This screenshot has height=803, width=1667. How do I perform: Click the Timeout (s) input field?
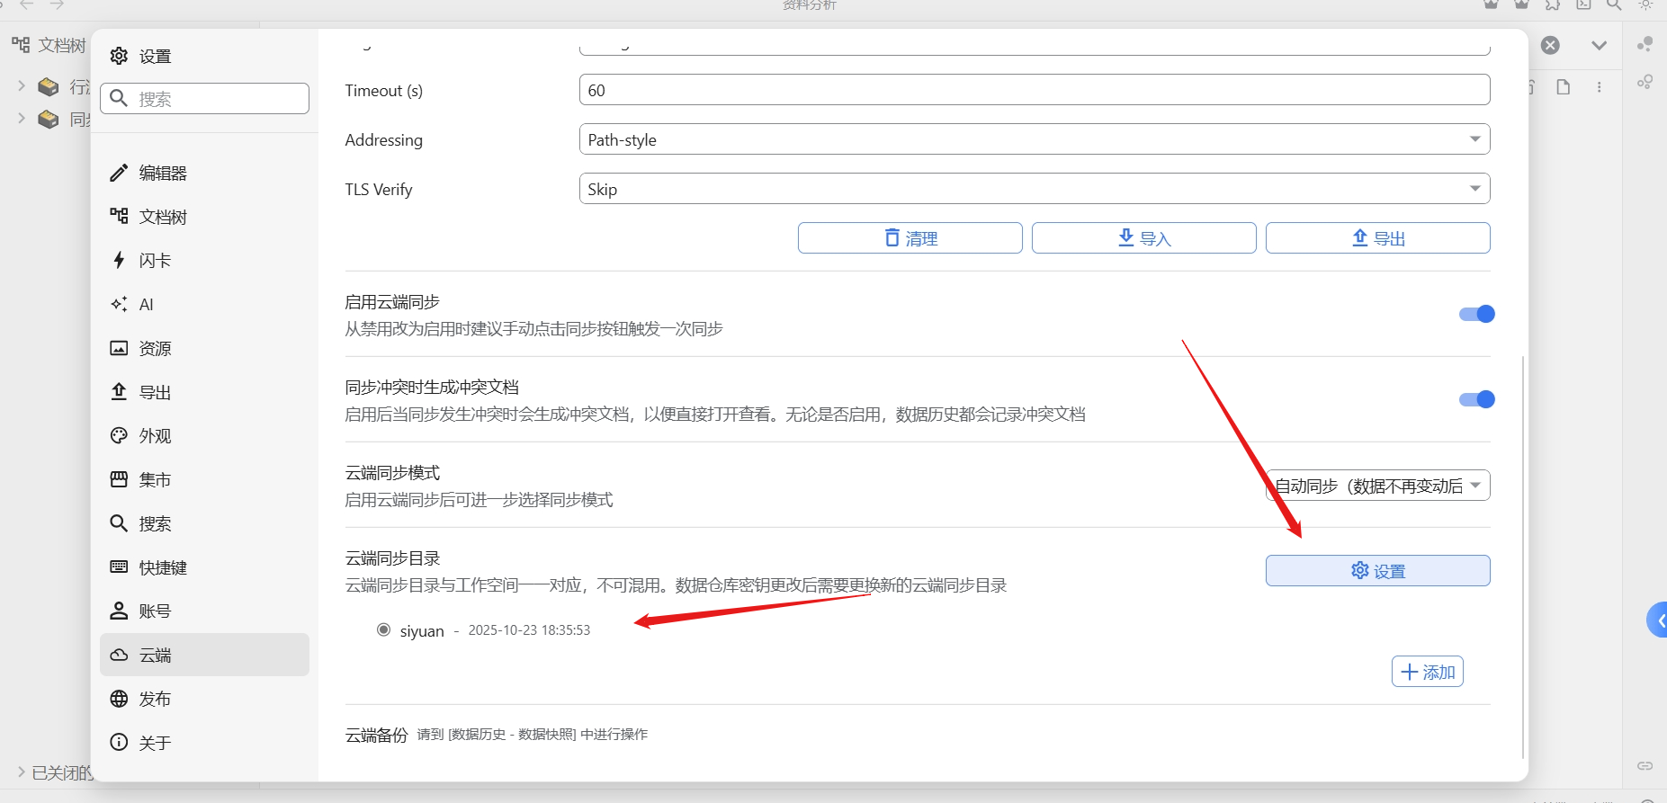click(x=1035, y=90)
